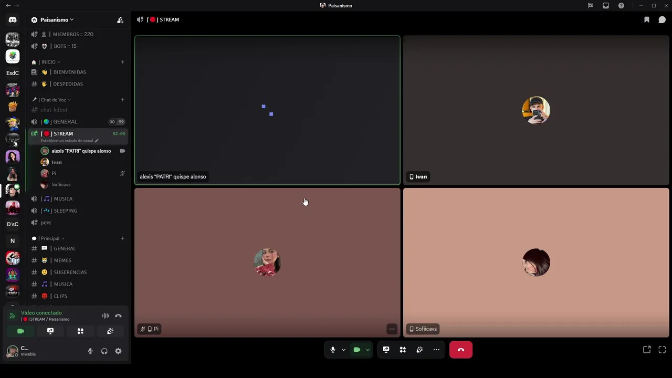Pop out the call window
Image resolution: width=672 pixels, height=378 pixels.
pyautogui.click(x=647, y=350)
